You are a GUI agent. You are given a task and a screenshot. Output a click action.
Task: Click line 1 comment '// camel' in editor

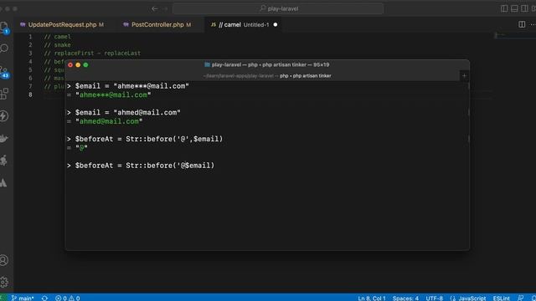pyautogui.click(x=58, y=37)
